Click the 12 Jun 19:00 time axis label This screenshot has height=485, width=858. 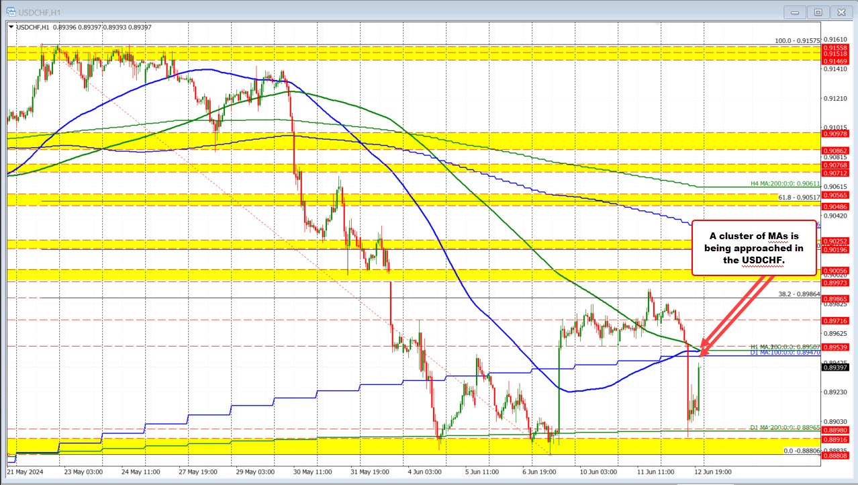[x=714, y=472]
